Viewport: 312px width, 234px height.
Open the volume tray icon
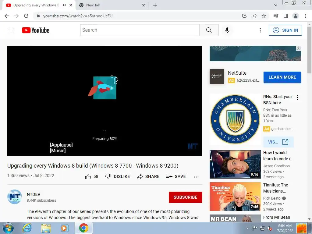point(270,228)
